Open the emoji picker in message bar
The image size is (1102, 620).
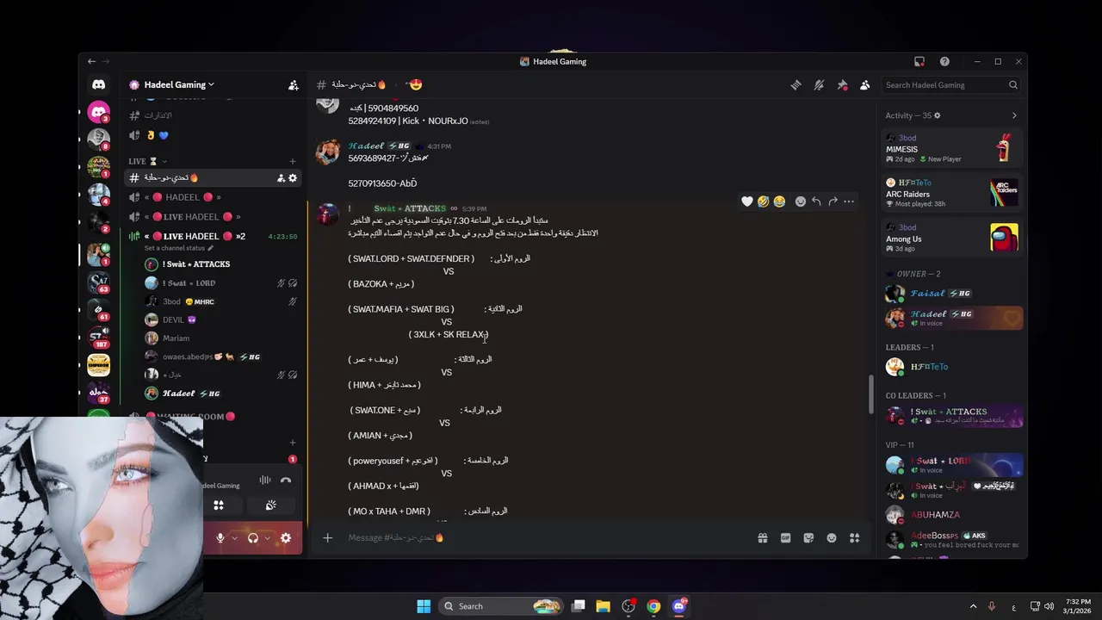pyautogui.click(x=832, y=537)
